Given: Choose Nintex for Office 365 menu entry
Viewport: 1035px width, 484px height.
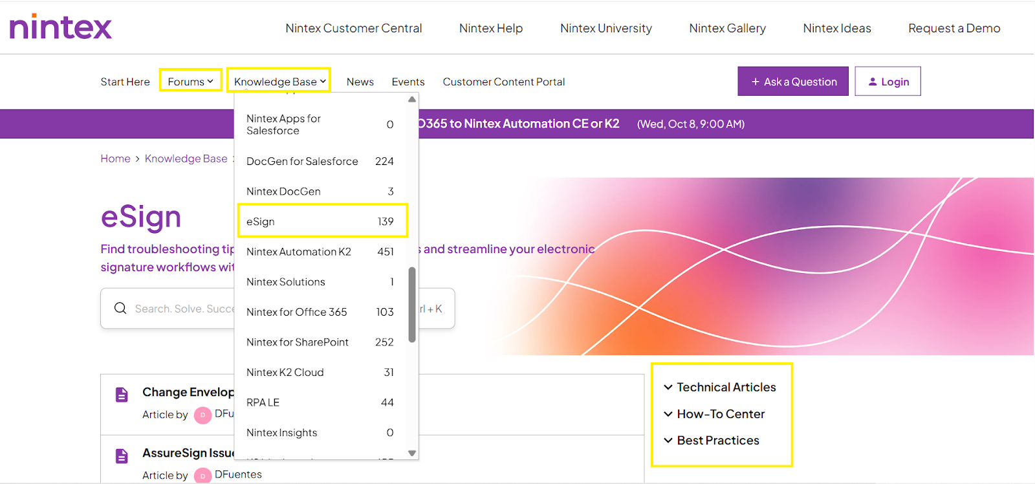Looking at the screenshot, I should point(320,312).
